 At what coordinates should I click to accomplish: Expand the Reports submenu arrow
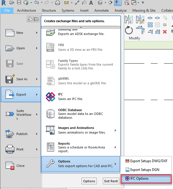tap(115, 147)
